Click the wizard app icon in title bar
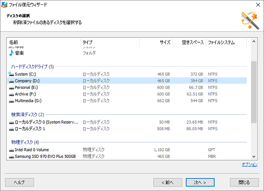The height and width of the screenshot is (191, 264). click(x=4, y=4)
